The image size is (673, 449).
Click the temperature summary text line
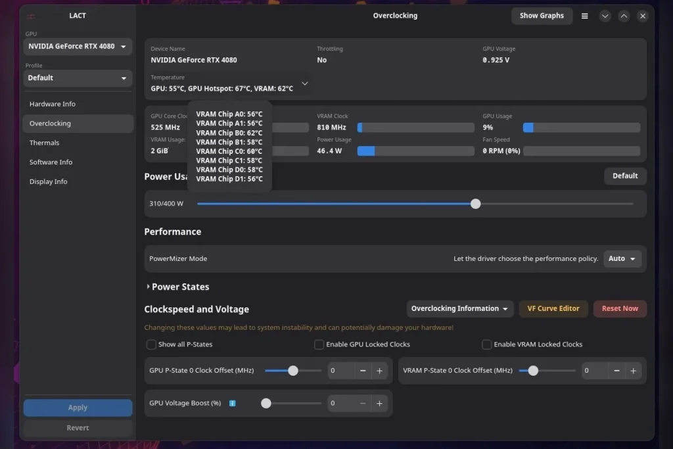(222, 89)
